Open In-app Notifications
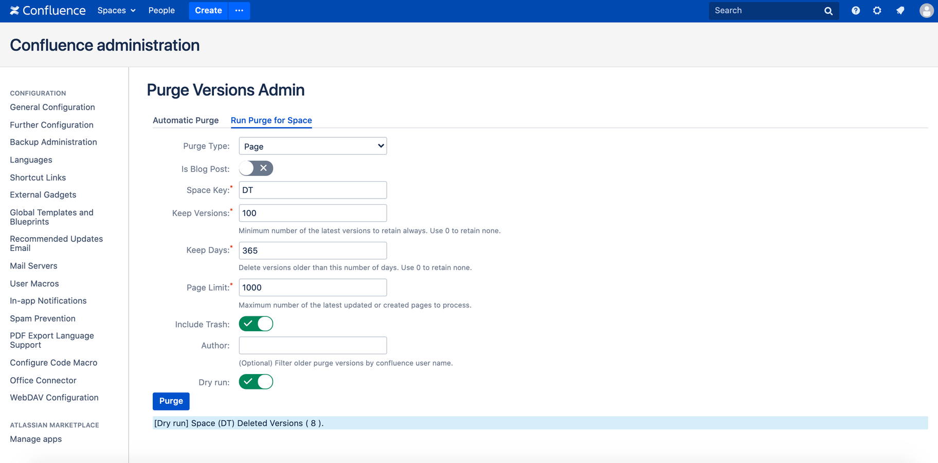Viewport: 938px width, 463px height. click(48, 301)
